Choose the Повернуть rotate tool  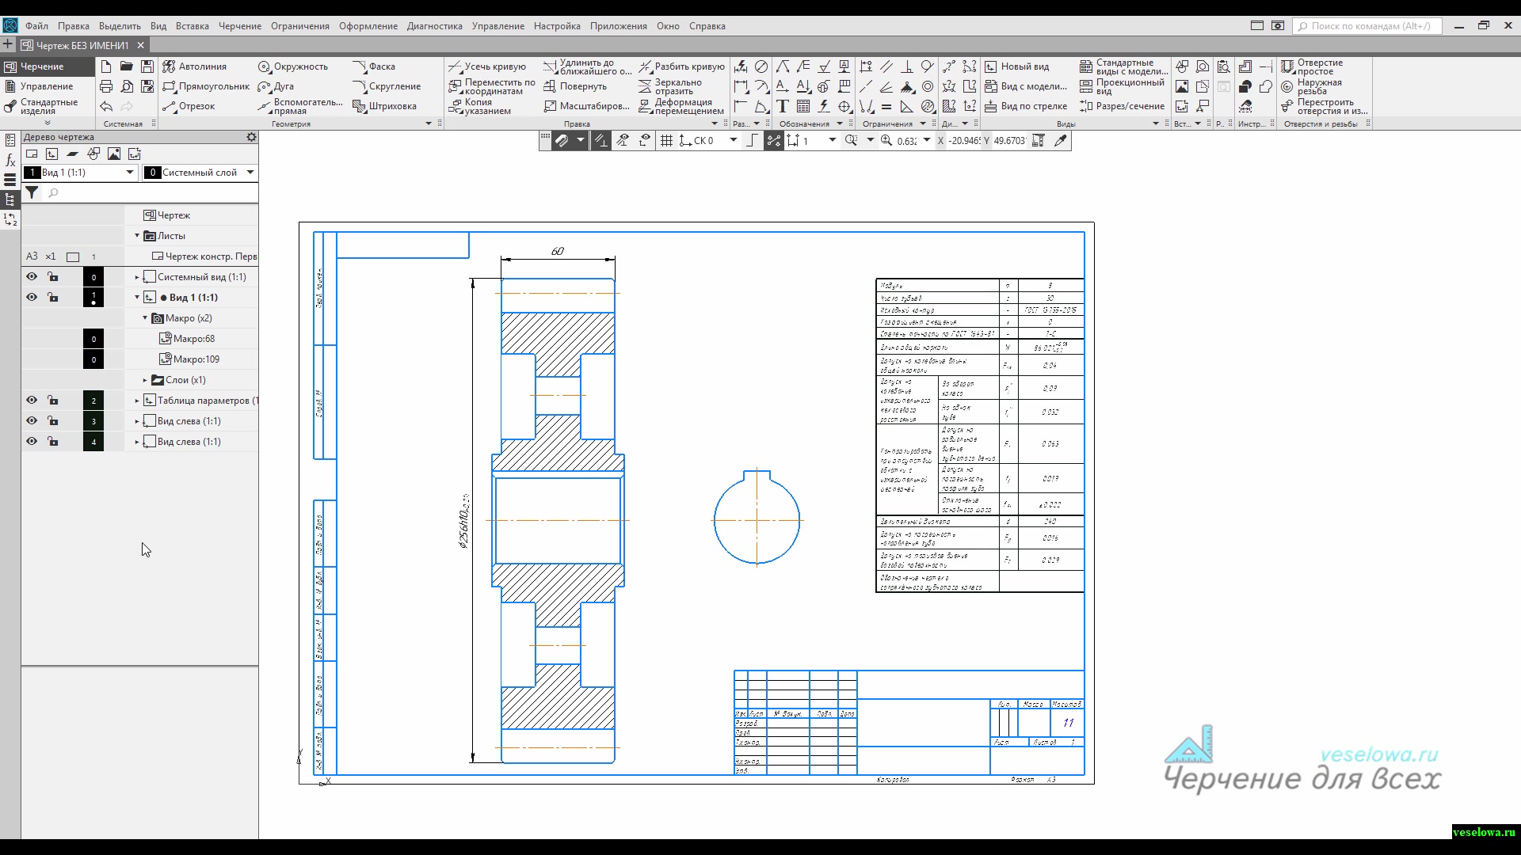tap(575, 86)
